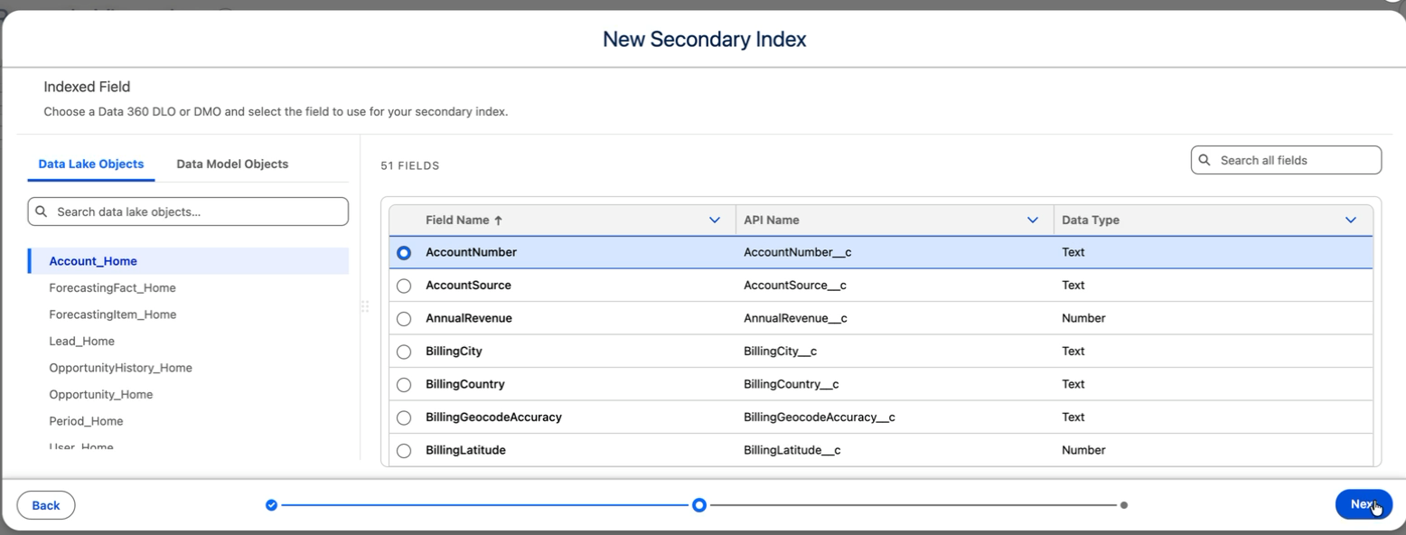The image size is (1406, 535).
Task: Click the current second progress step marker
Action: pyautogui.click(x=698, y=505)
